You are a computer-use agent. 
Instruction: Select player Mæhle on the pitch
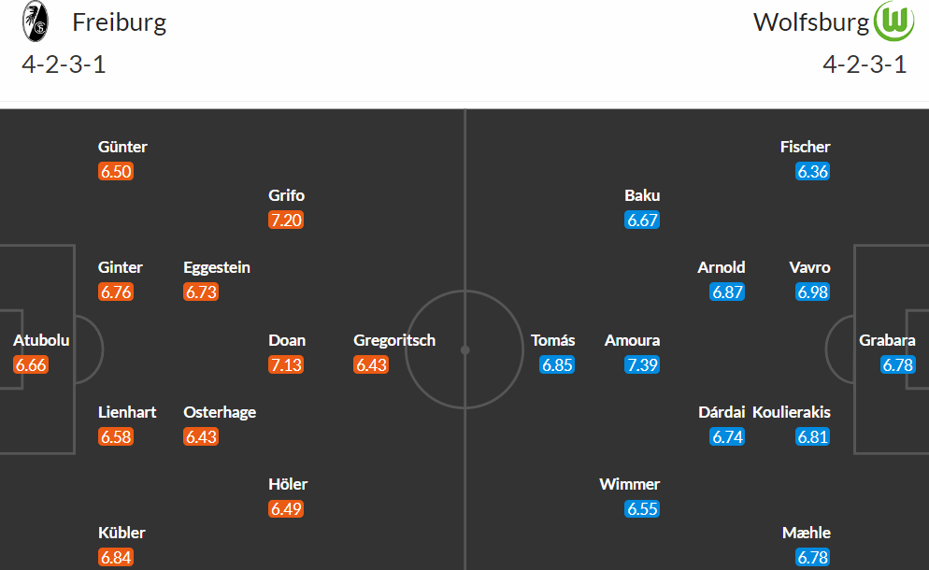[x=806, y=533]
